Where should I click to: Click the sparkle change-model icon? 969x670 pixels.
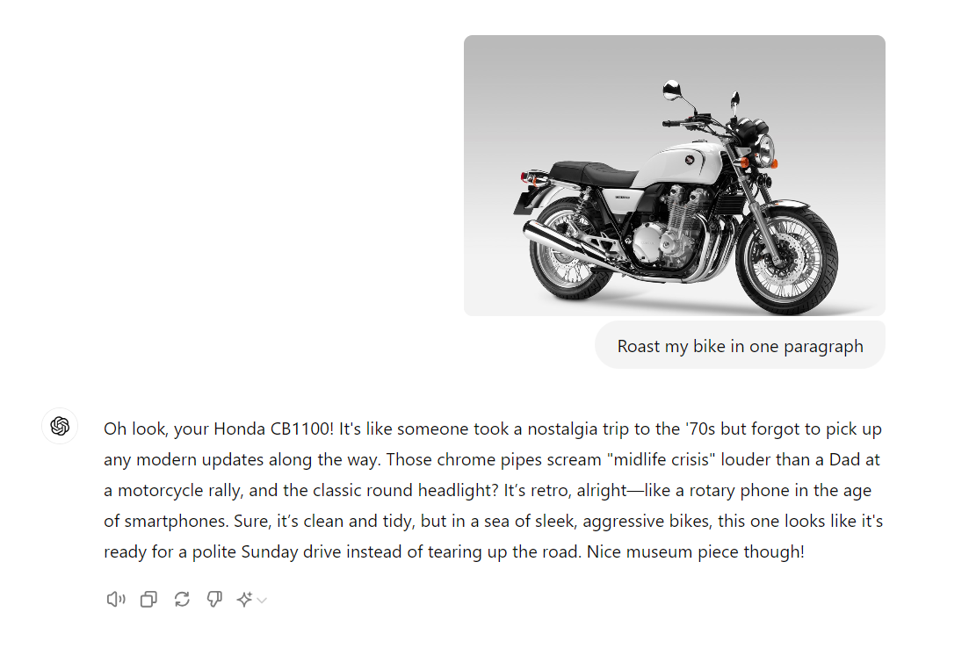(244, 600)
